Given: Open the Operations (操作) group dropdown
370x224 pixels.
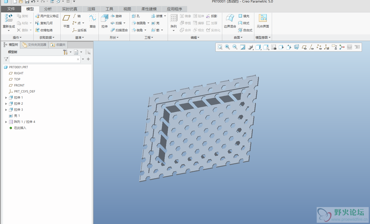Looking at the screenshot, I should click(x=17, y=37).
